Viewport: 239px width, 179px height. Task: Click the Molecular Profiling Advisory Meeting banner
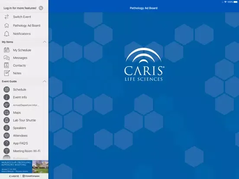tap(24, 166)
